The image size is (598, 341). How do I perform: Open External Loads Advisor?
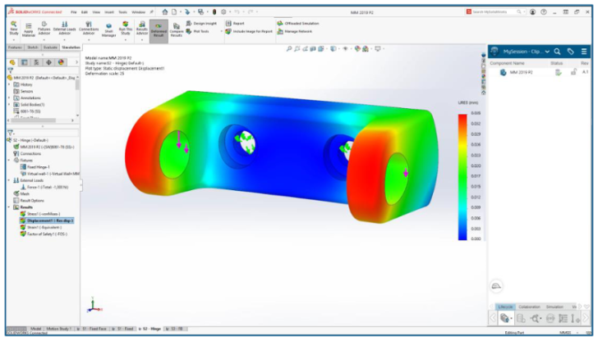(64, 30)
